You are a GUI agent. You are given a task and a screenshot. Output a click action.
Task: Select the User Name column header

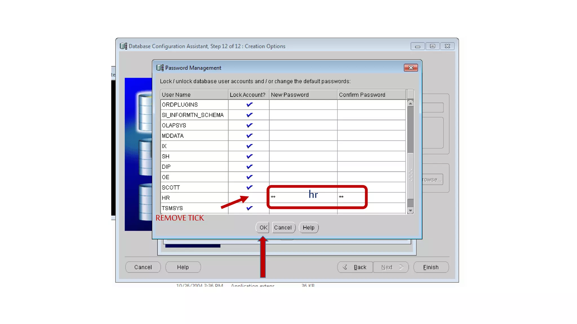(x=194, y=95)
